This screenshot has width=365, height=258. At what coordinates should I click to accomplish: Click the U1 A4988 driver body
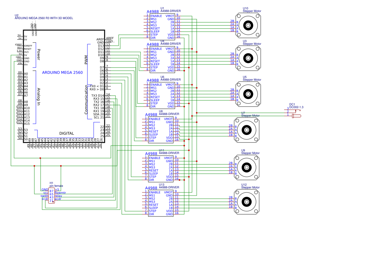click(162, 27)
